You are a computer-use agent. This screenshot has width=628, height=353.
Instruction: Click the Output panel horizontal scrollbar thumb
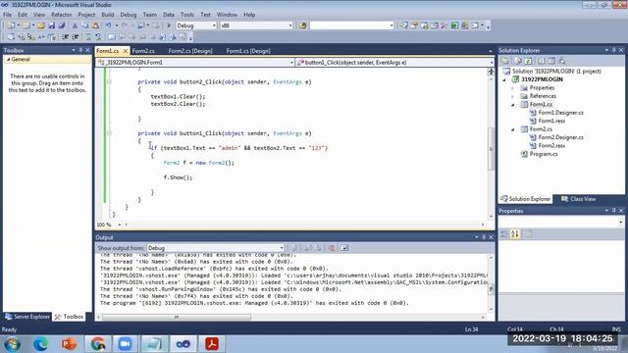177,317
